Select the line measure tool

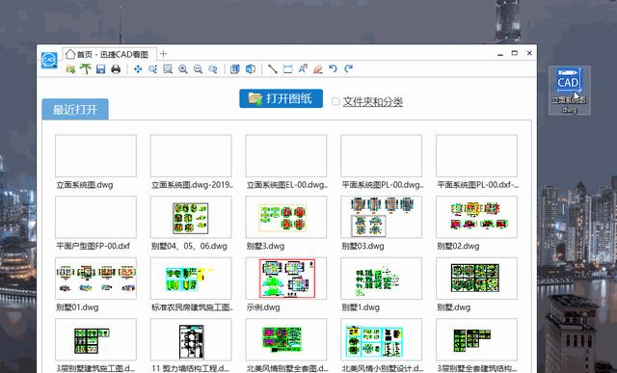click(x=273, y=69)
